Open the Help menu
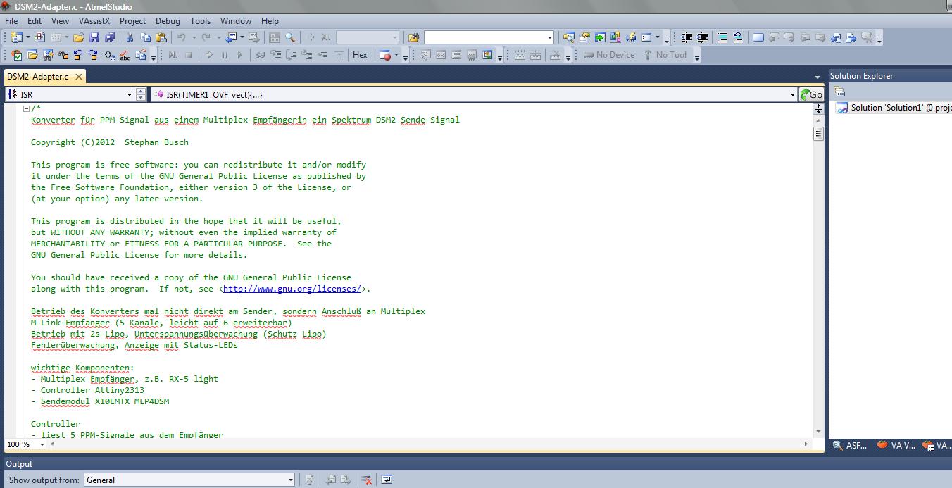 point(270,21)
